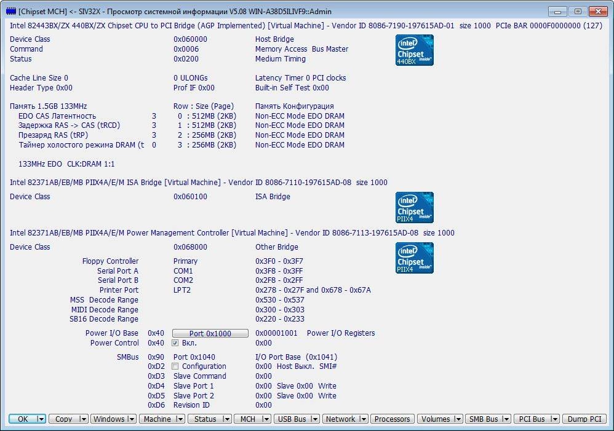
Task: Click the Port 0x1000 button
Action: (x=210, y=333)
